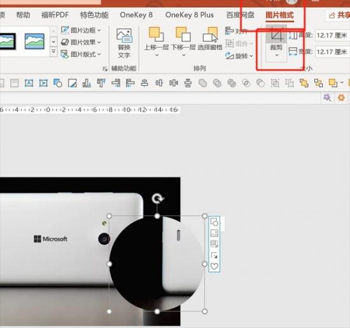Screen dimensions: 350x328
Task: Click the group objects toolbar icon
Action: click(x=275, y=83)
